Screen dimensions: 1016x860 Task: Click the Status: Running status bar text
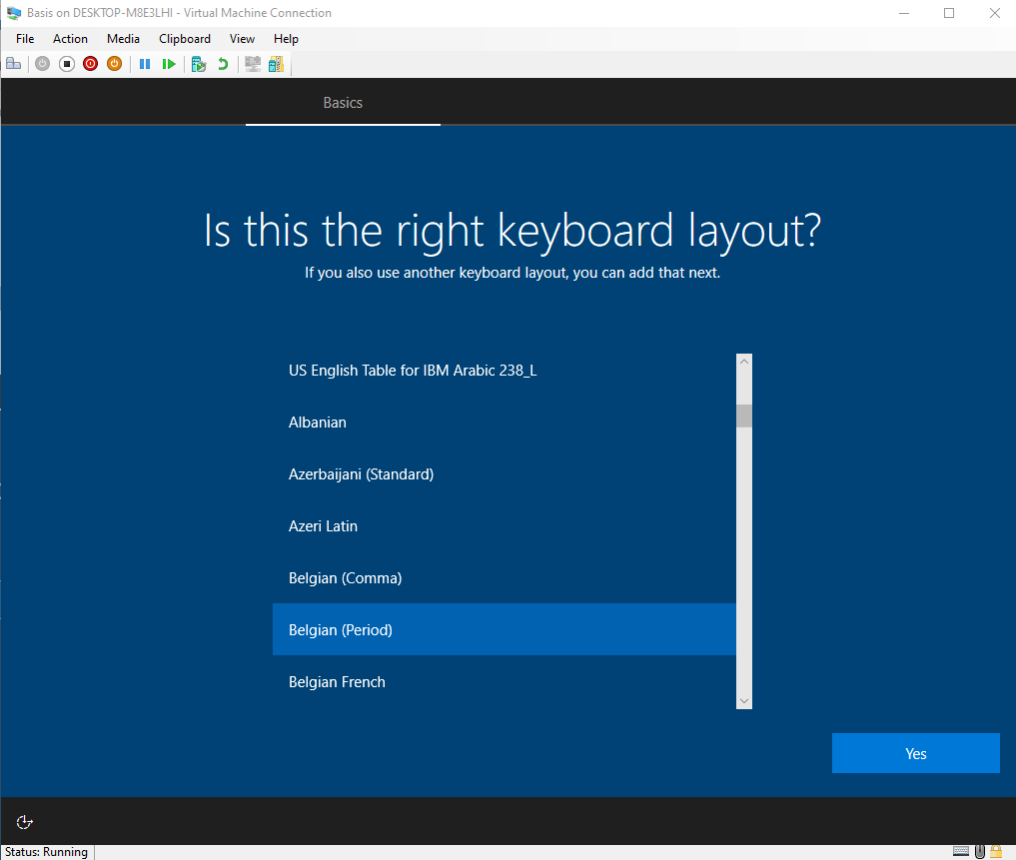click(47, 852)
